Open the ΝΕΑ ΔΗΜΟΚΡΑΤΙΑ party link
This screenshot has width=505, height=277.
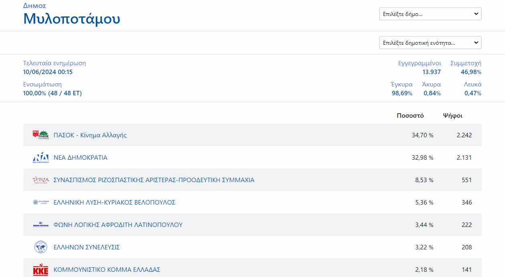pos(81,158)
